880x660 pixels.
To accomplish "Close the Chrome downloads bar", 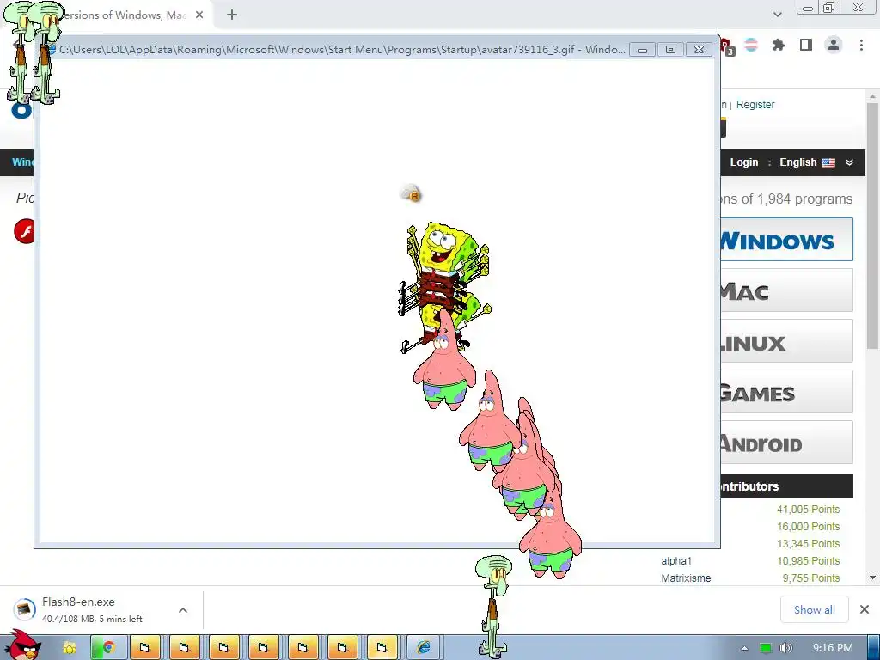I will [x=865, y=609].
